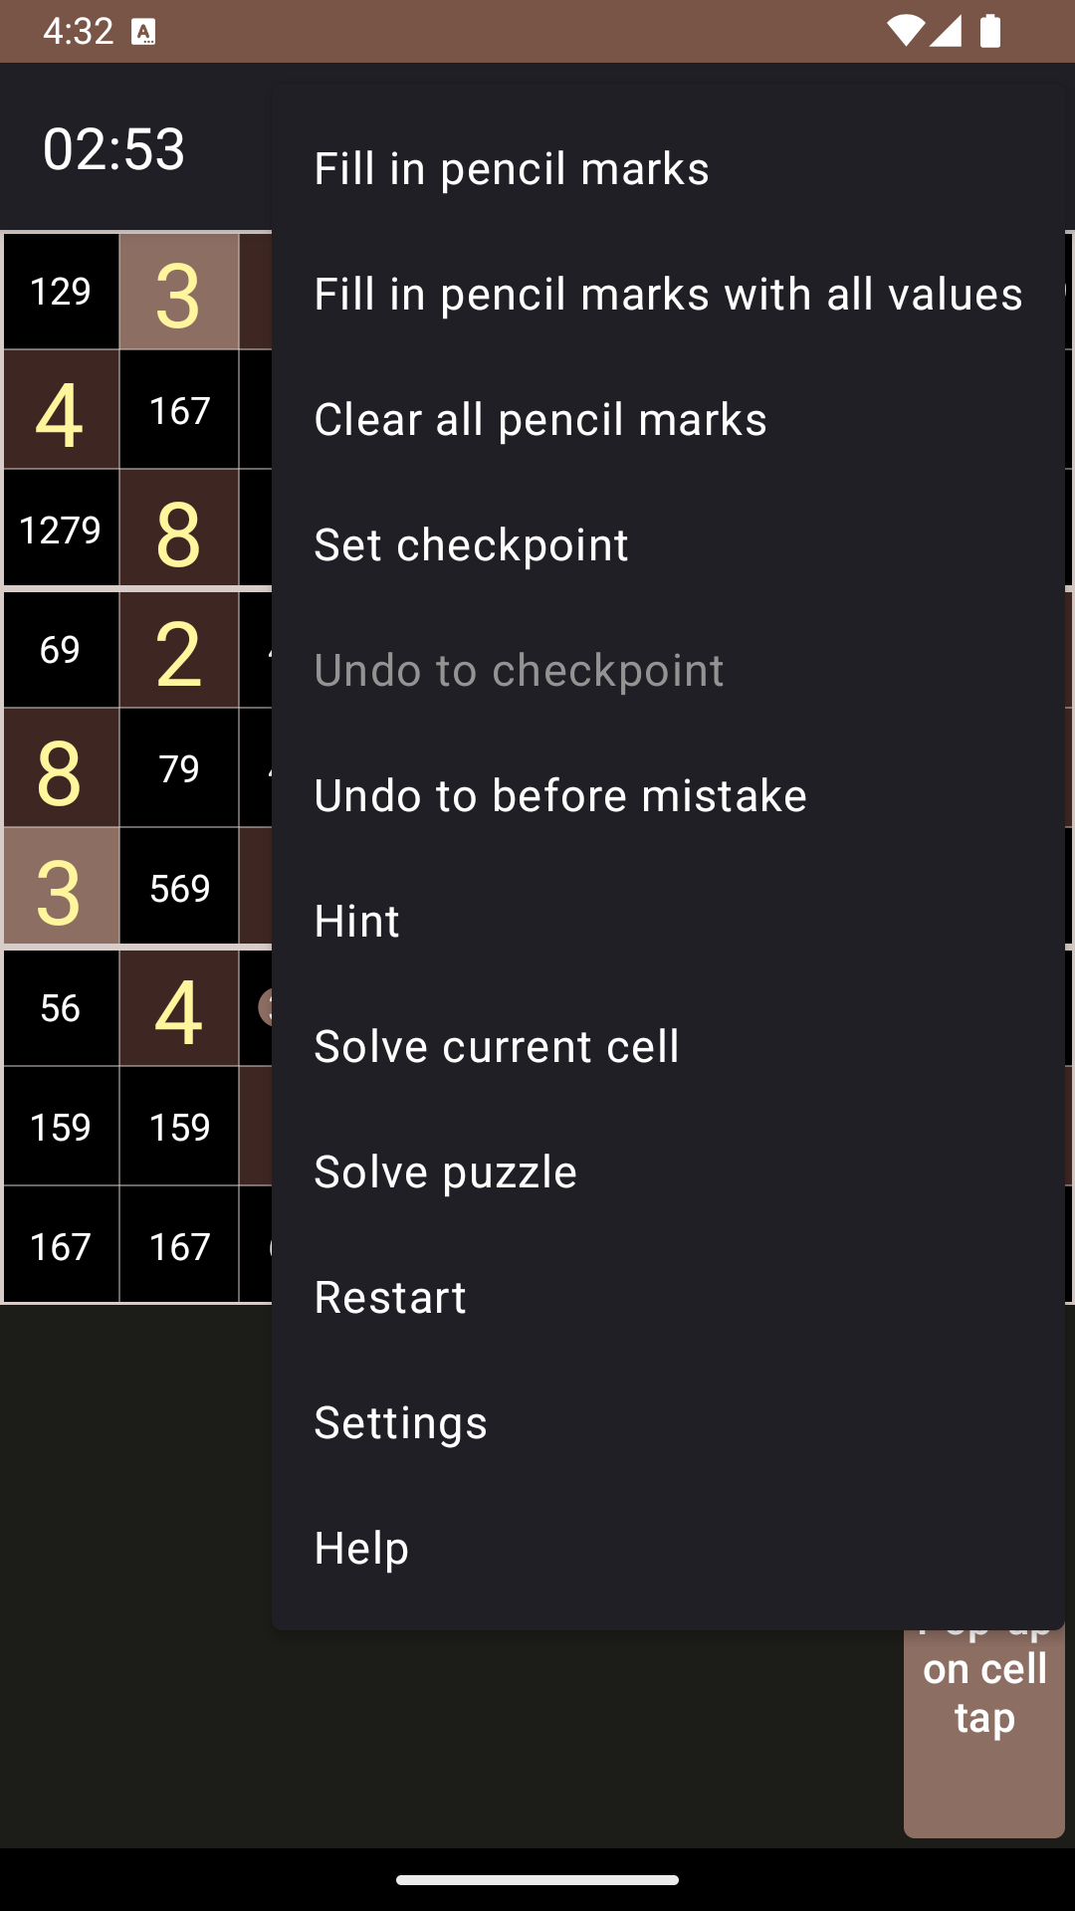Select the cell with pencil marks 69
Viewport: 1075px width, 1911px height.
pyautogui.click(x=61, y=650)
